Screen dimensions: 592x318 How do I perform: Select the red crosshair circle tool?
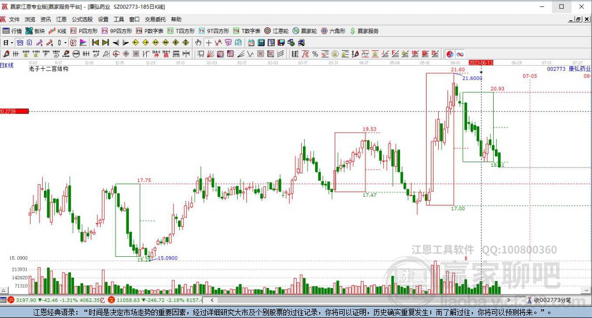click(116, 54)
